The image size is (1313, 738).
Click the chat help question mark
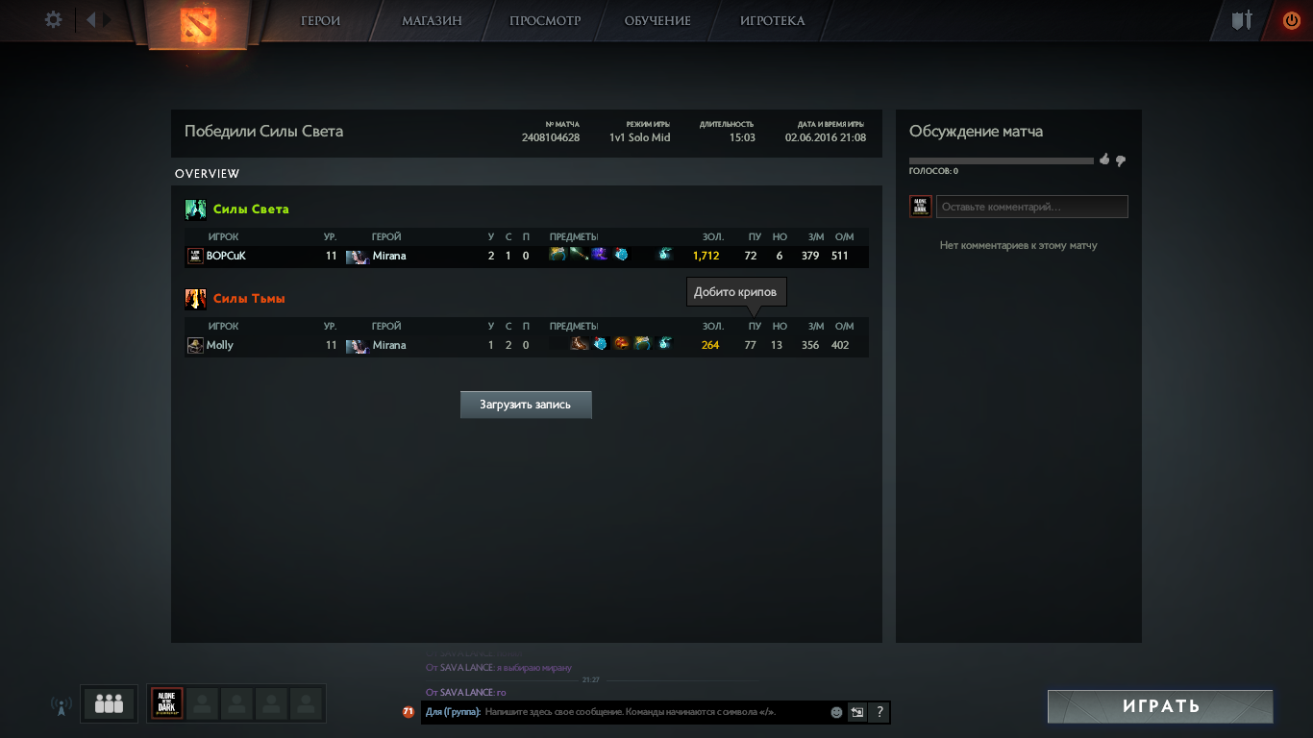point(879,712)
